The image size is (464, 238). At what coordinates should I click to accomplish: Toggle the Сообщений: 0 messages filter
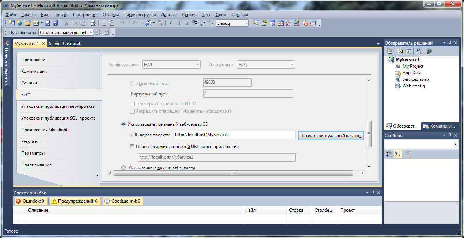point(123,201)
